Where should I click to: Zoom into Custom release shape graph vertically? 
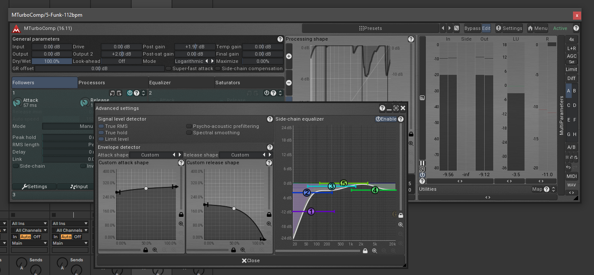[x=269, y=224]
